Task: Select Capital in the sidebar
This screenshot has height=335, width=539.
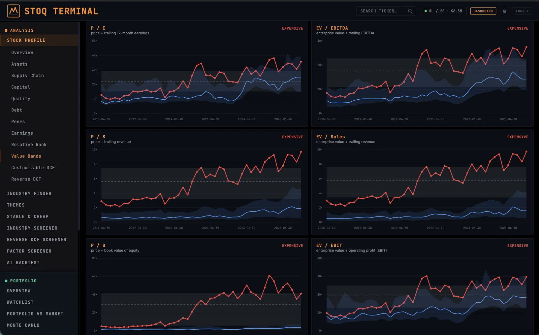Action: coord(21,87)
